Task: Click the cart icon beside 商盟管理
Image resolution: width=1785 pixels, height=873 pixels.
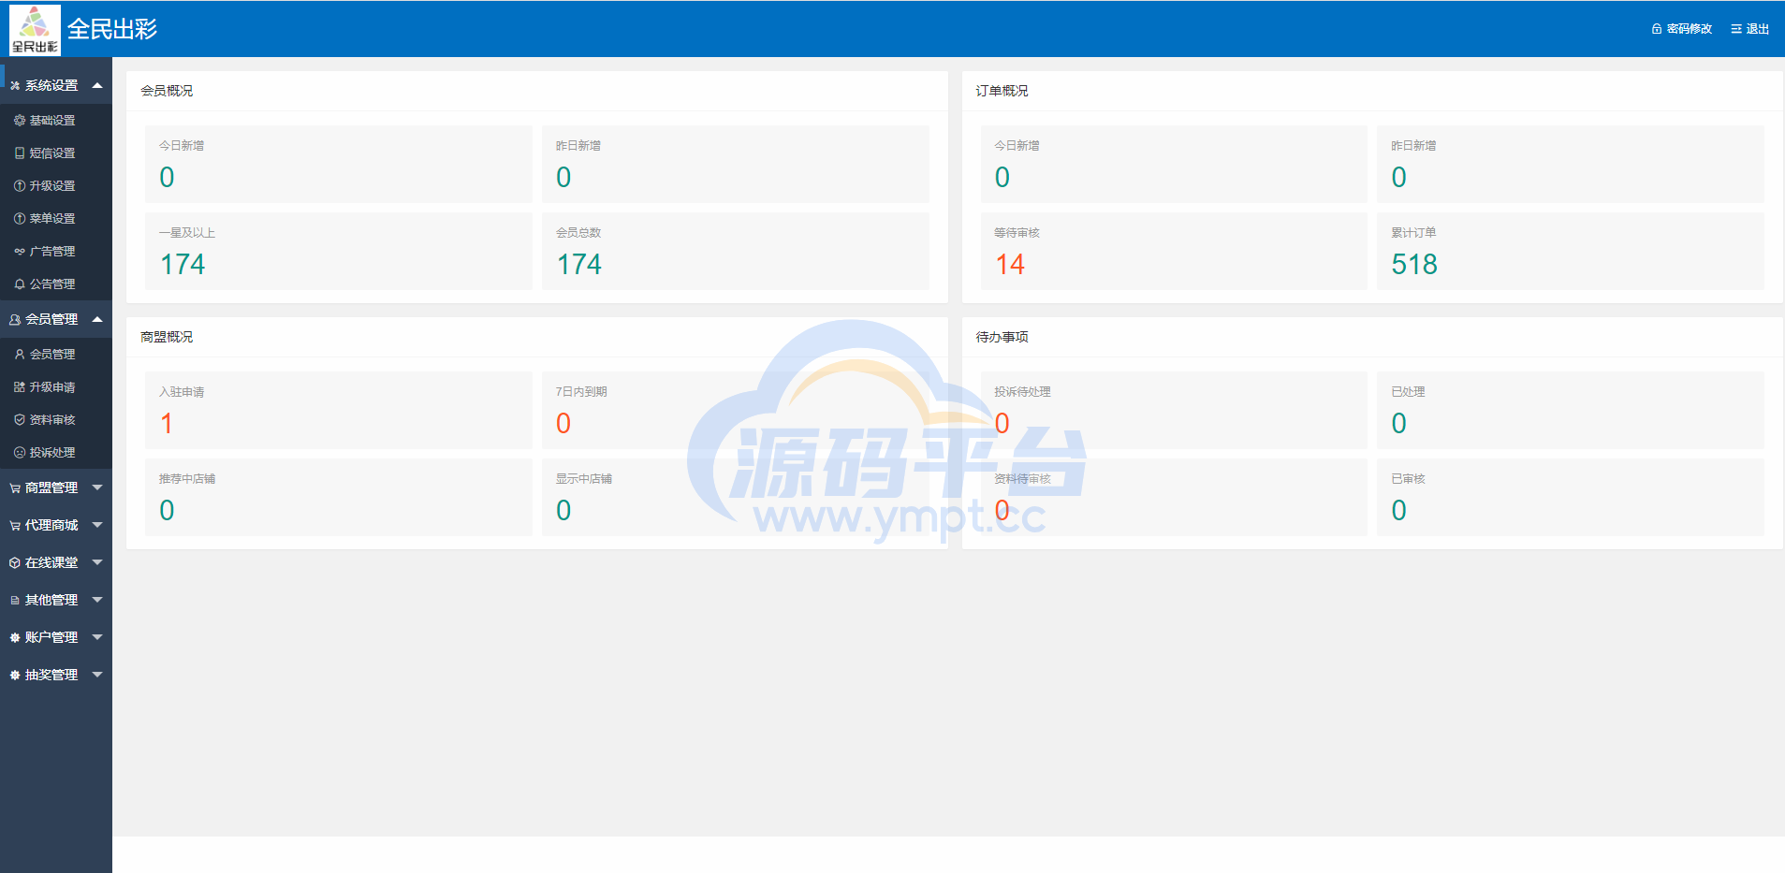Action: [15, 488]
